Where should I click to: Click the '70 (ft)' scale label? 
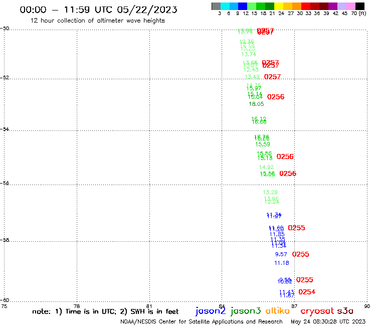click(358, 13)
